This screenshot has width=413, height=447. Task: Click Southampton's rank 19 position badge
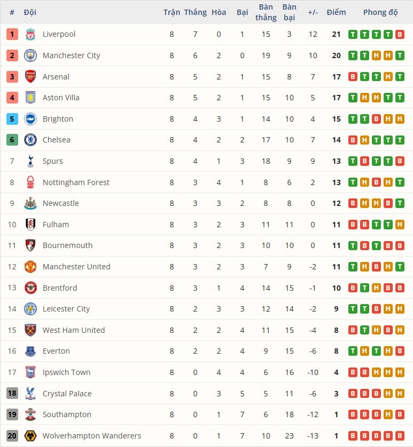(12, 414)
